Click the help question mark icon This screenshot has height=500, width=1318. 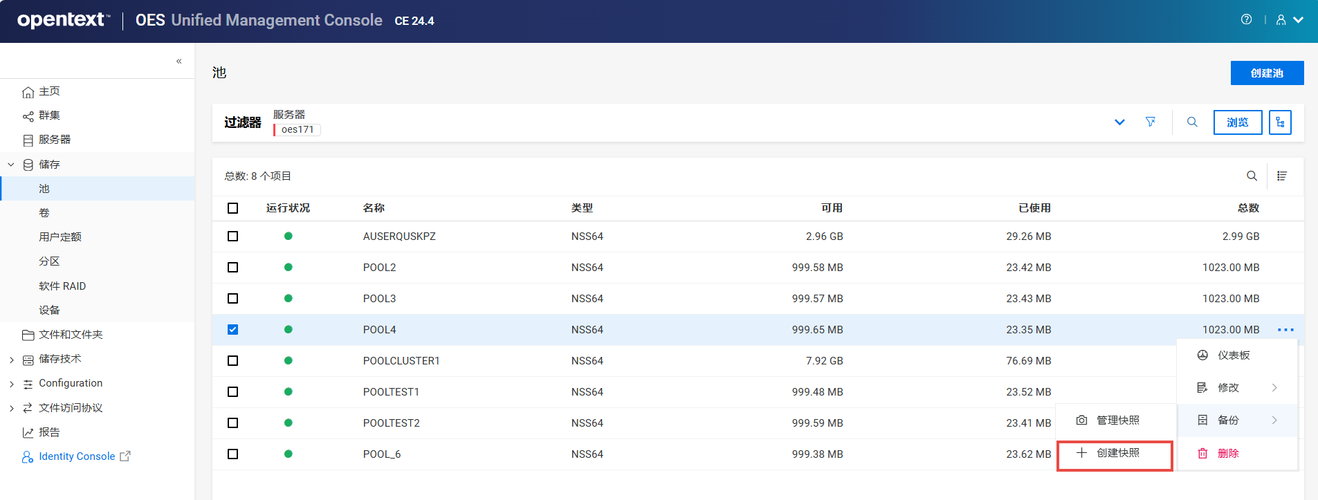[1246, 19]
